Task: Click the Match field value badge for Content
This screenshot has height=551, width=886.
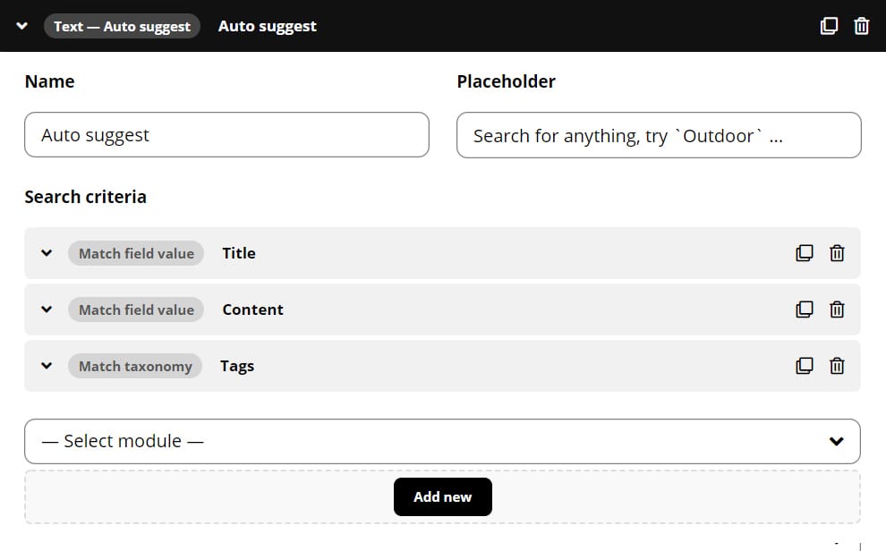Action: pyautogui.click(x=136, y=309)
